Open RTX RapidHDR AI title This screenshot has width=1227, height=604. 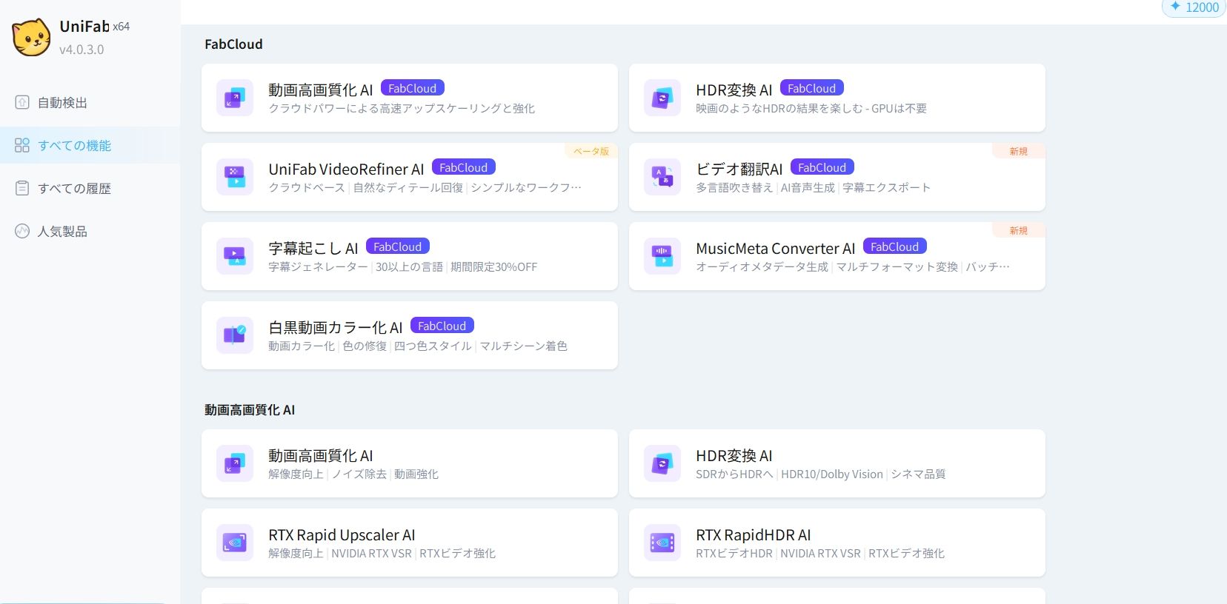(754, 535)
